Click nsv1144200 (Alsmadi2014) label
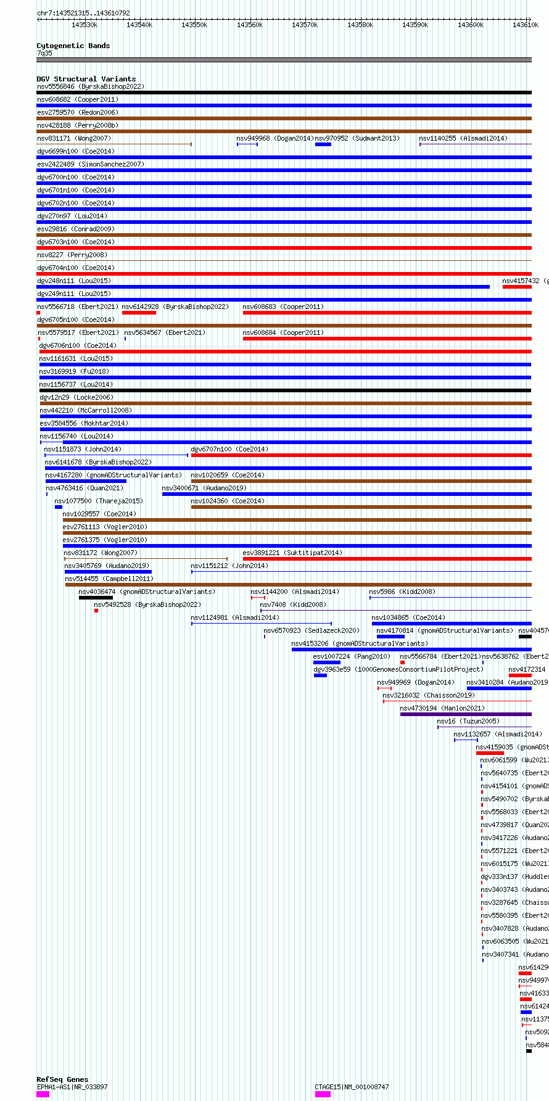The height and width of the screenshot is (1101, 549). (x=295, y=592)
